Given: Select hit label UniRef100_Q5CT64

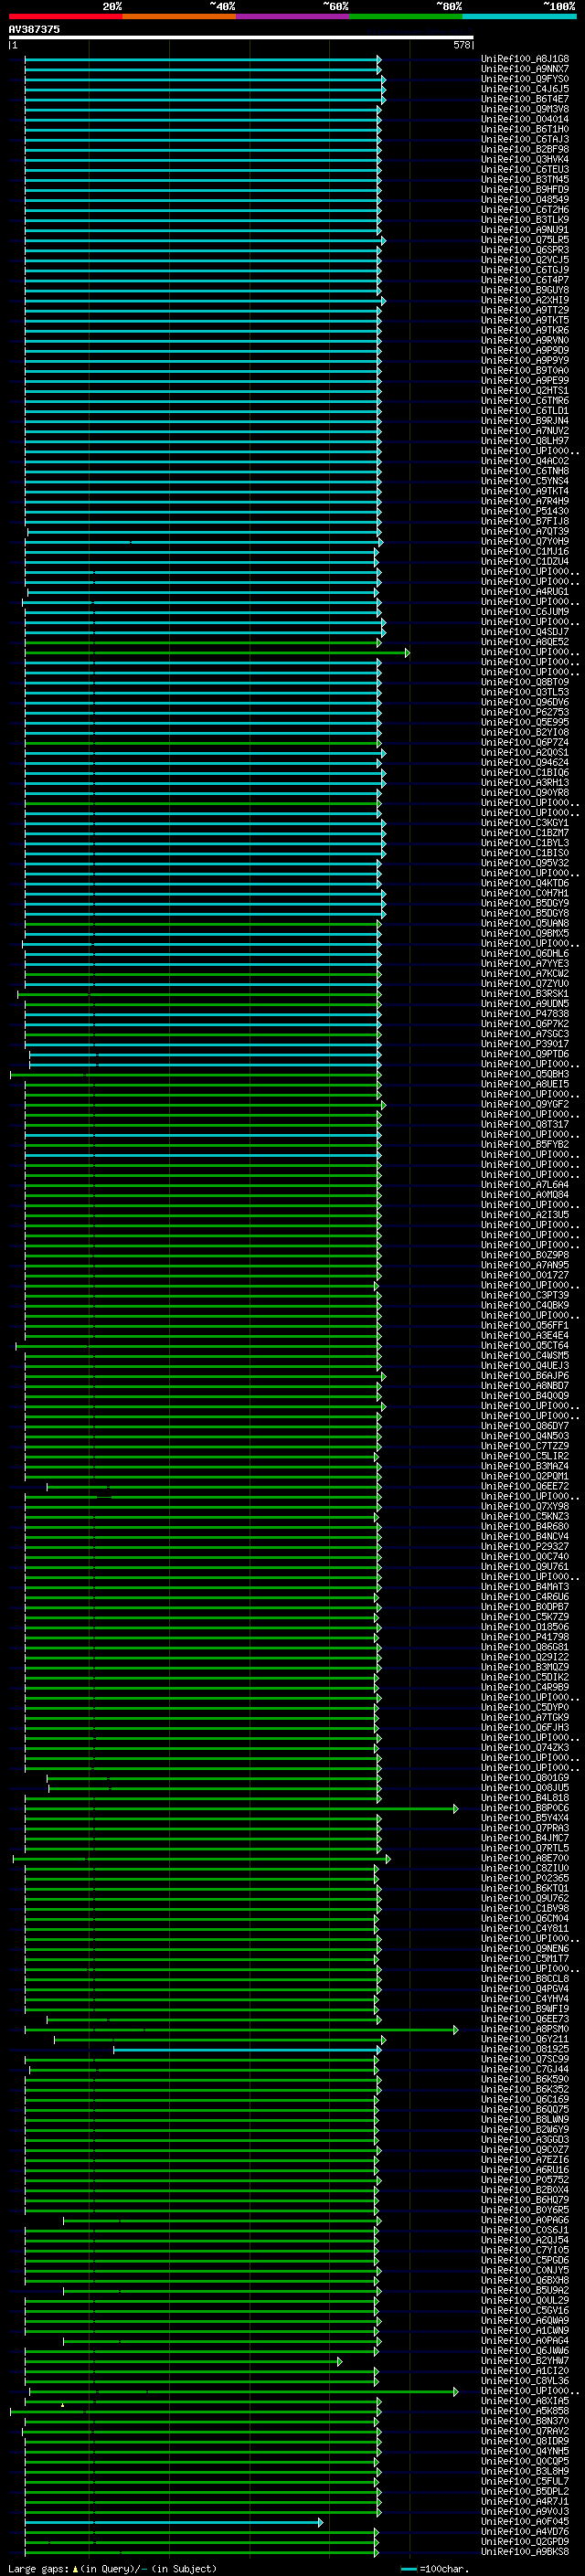Looking at the screenshot, I should [x=525, y=1346].
